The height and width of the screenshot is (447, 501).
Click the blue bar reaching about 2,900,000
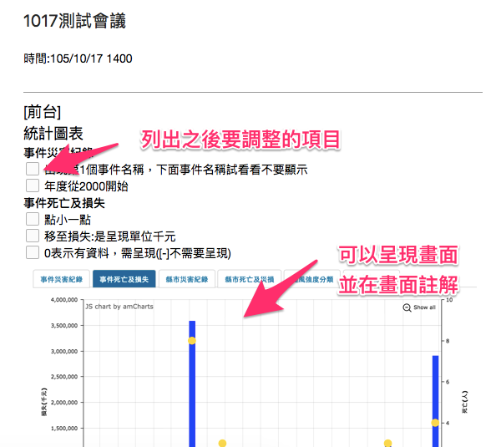click(x=436, y=401)
